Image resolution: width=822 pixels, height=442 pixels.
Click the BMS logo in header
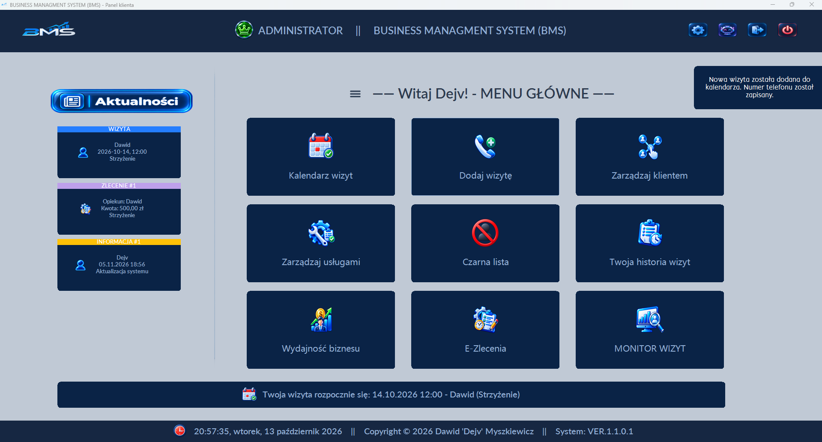(49, 30)
